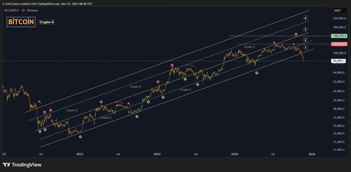The width and height of the screenshot is (351, 172).
Task: Click the Crypto G label beside the Bitcoin logo
Action: pyautogui.click(x=47, y=22)
